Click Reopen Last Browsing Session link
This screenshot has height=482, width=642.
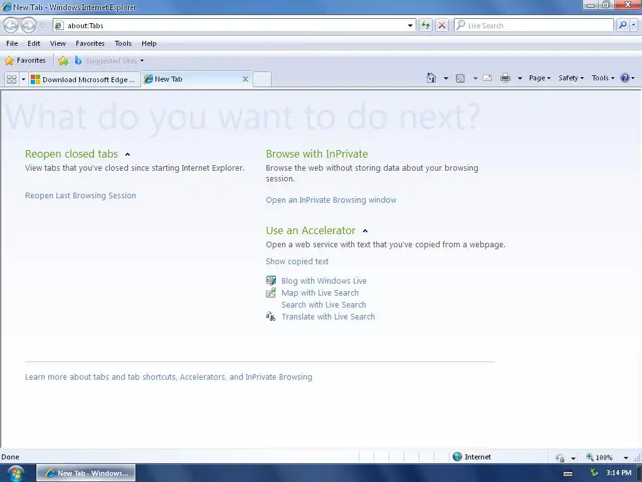80,196
